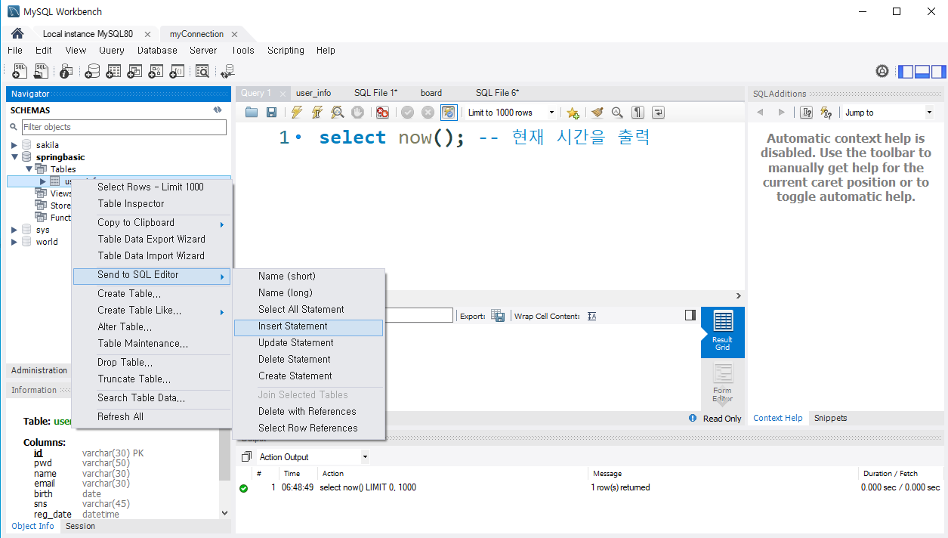Beautify the query with broom icon
This screenshot has height=538, width=948.
[597, 112]
